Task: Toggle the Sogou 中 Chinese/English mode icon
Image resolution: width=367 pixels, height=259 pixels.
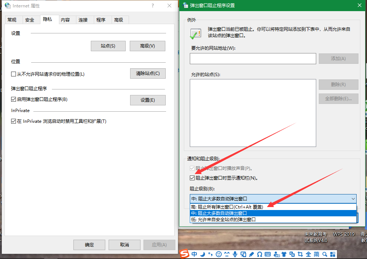Action: [x=195, y=254]
